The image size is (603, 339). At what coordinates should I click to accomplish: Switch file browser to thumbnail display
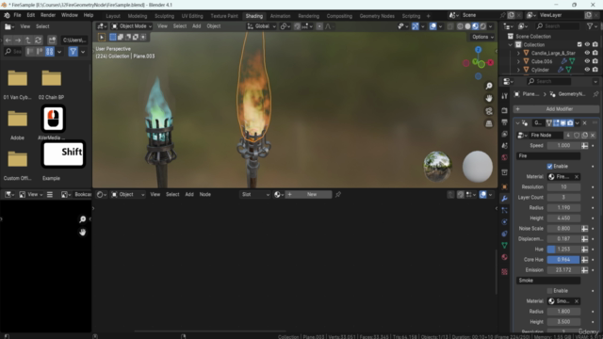pyautogui.click(x=50, y=52)
